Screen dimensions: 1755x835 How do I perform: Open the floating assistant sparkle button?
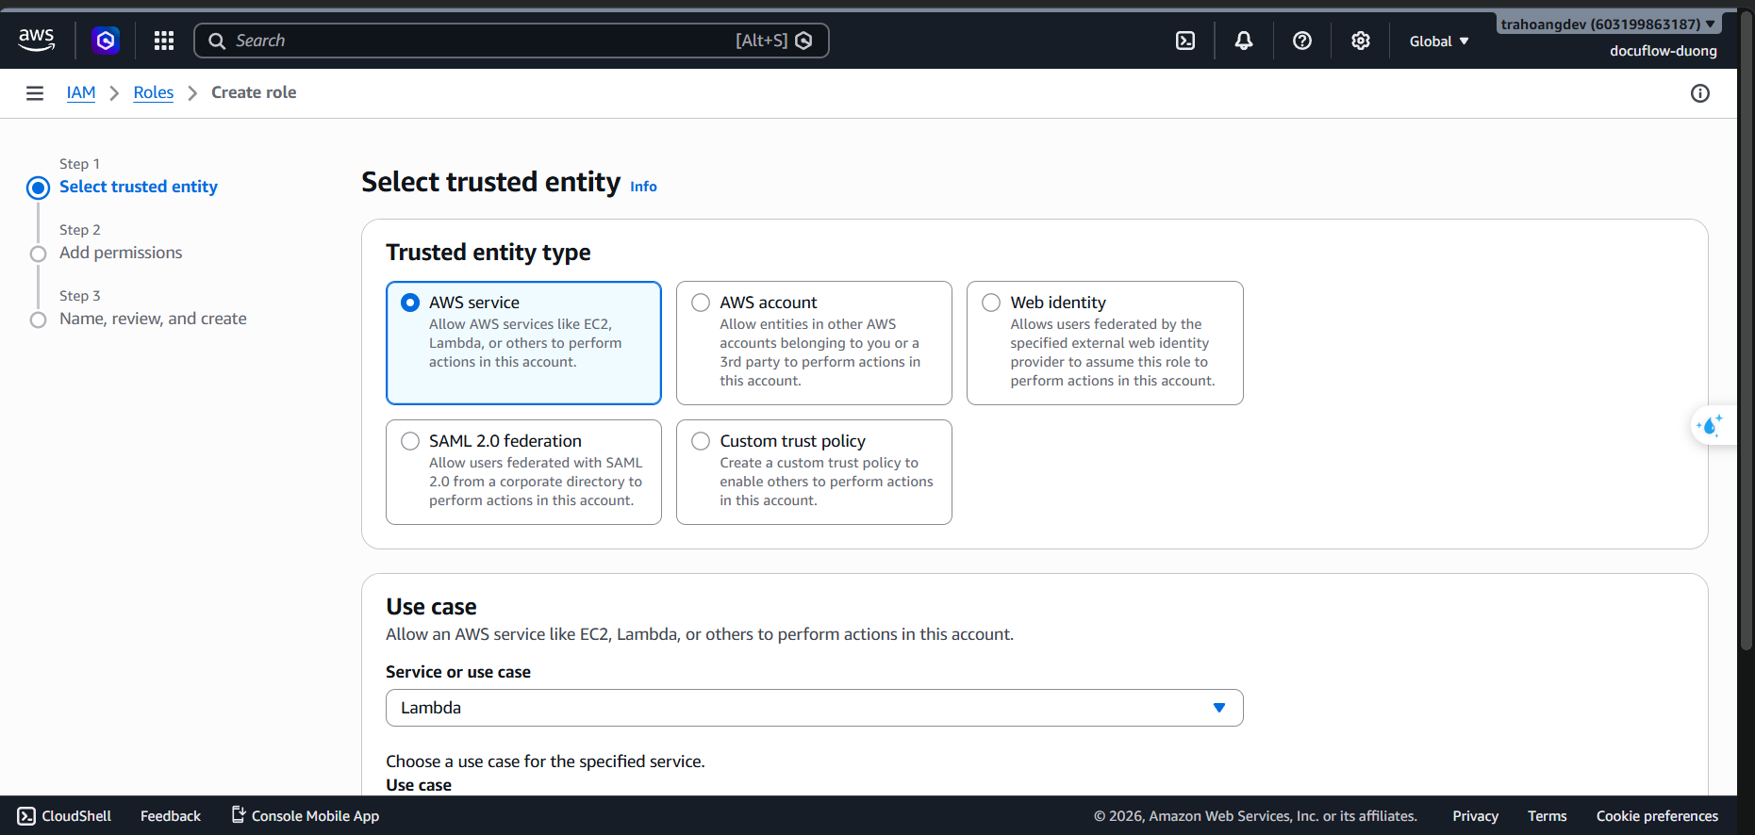1711,426
